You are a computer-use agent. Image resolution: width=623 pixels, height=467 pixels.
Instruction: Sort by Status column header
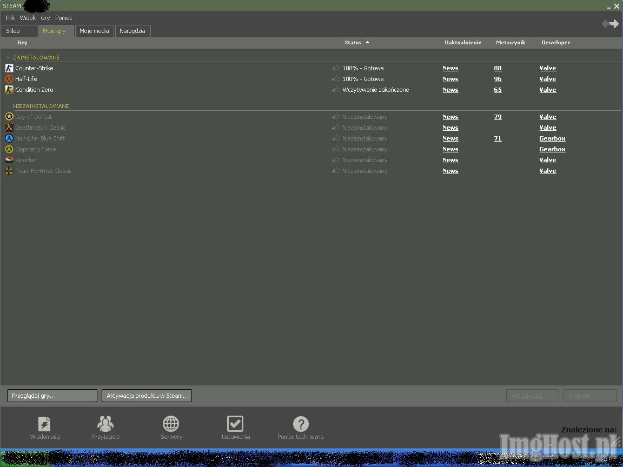(357, 43)
